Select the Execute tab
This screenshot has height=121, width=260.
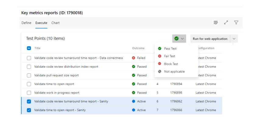tap(41, 23)
